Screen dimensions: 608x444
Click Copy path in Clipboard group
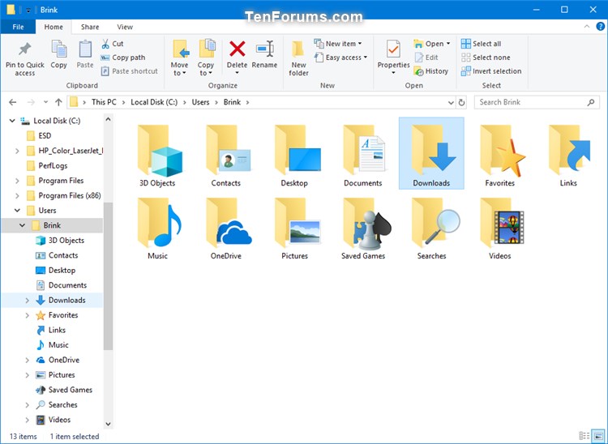click(123, 58)
